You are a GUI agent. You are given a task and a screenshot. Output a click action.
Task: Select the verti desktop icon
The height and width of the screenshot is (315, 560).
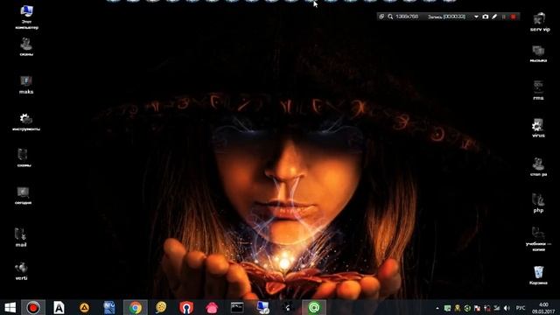21,271
